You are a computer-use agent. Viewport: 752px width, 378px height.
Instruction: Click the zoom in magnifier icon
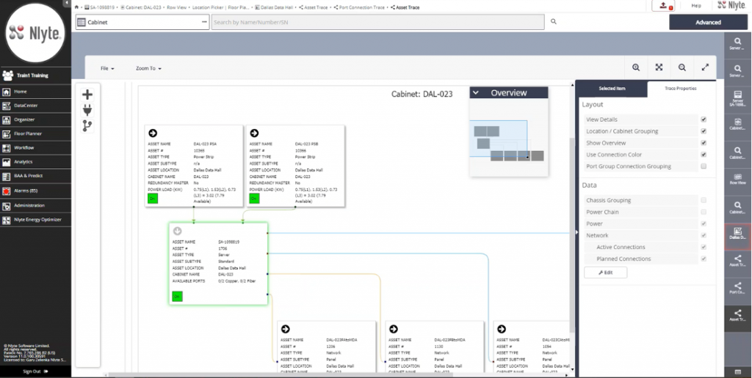[636, 67]
